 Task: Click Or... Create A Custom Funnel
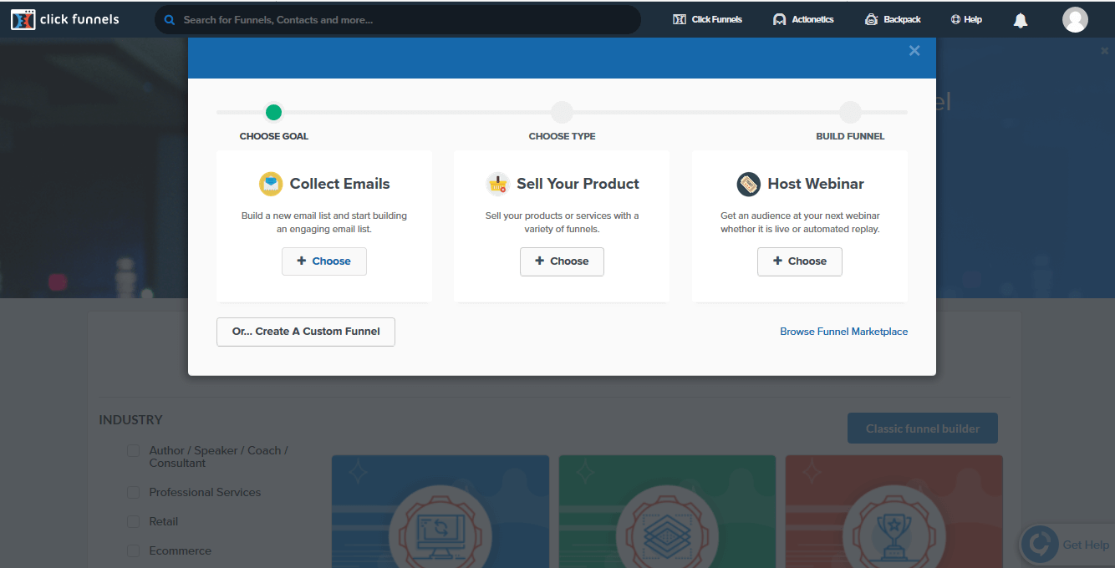coord(306,332)
